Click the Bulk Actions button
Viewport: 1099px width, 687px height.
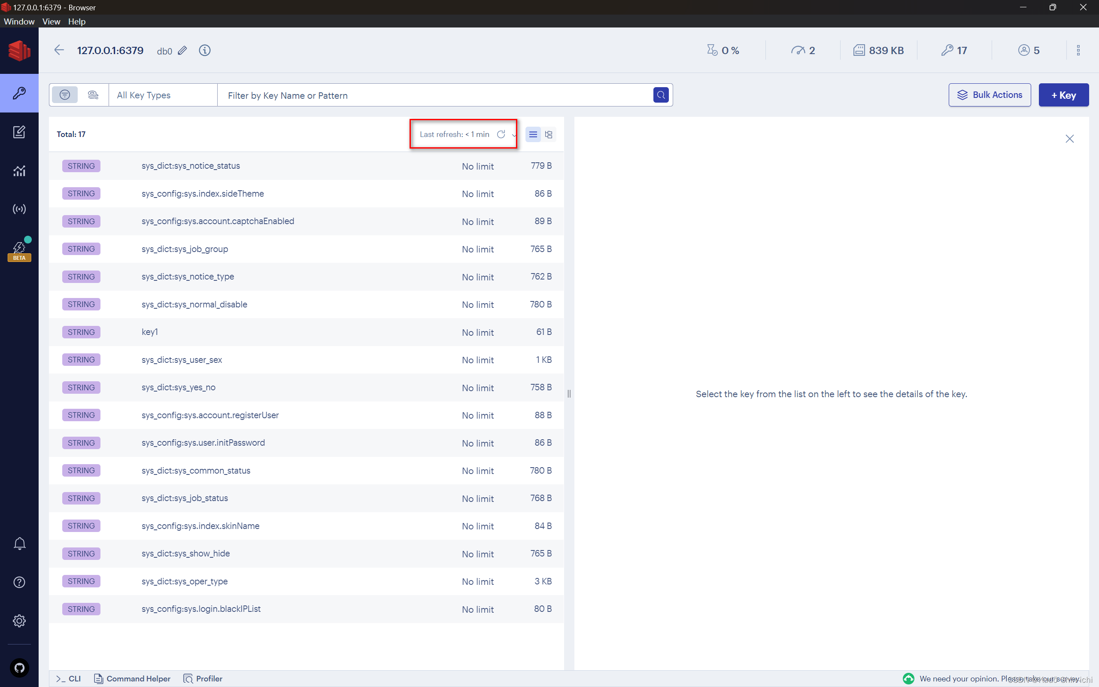point(990,95)
